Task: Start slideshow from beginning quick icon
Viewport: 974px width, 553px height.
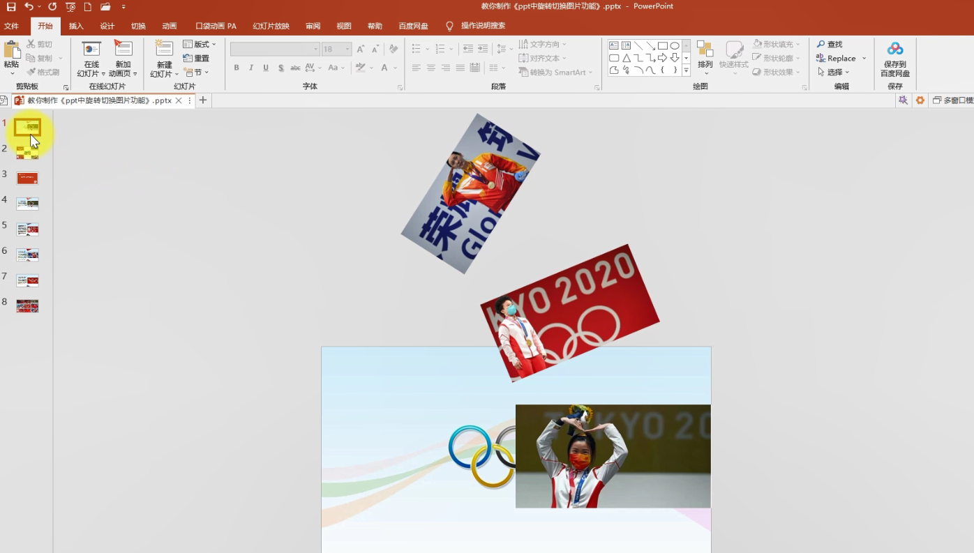Action: click(70, 7)
